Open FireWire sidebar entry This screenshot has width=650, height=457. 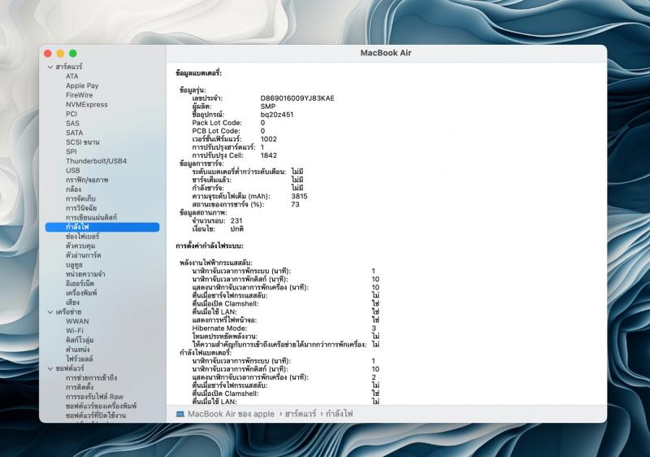[x=79, y=95]
